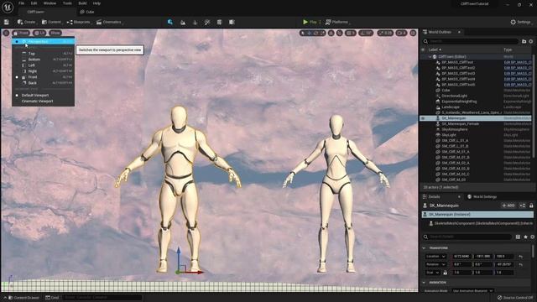Switch to Modeling mode icon
Image resolution: width=537 pixels, height=302 pixels.
point(219,23)
